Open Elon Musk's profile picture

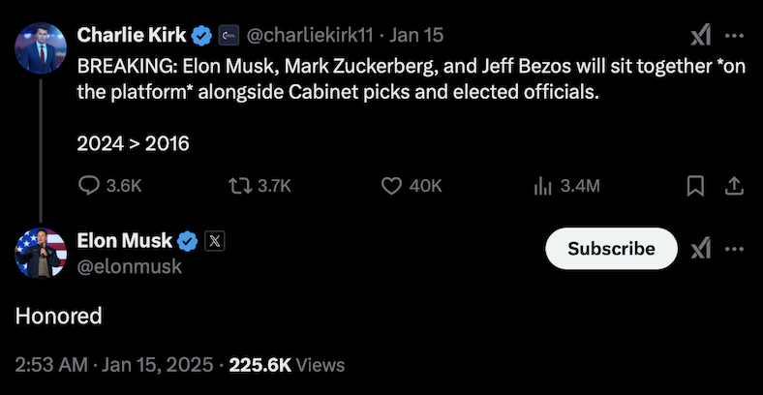(x=40, y=253)
